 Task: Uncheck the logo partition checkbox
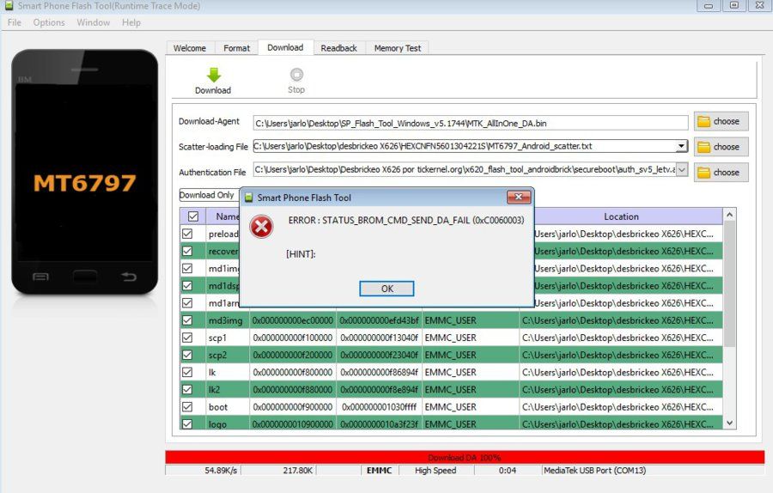(x=187, y=424)
